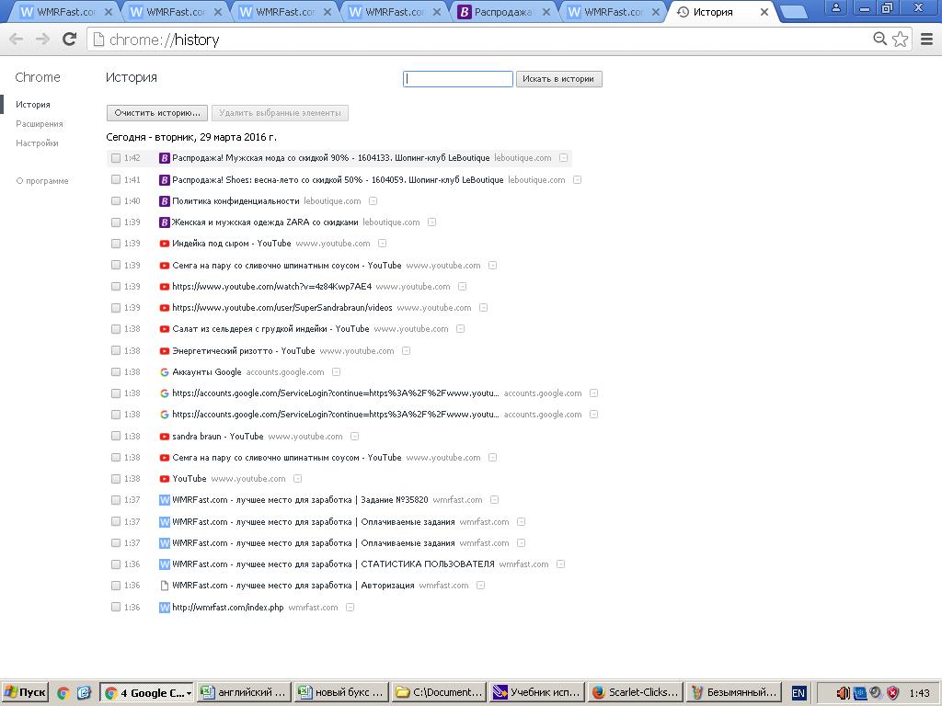Click YouTube favicon of 'sandra braun' entry
Viewport: 942px width, 706px height.
point(164,437)
